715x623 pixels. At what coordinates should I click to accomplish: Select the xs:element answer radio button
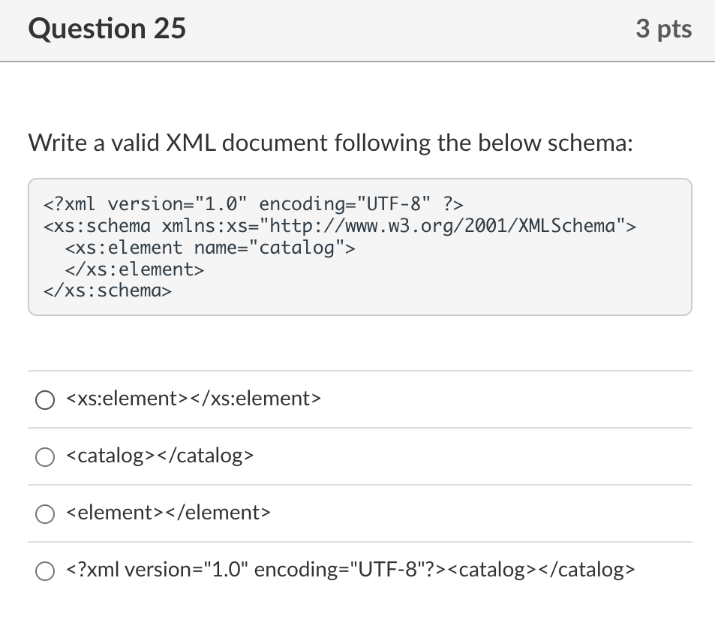pyautogui.click(x=45, y=399)
